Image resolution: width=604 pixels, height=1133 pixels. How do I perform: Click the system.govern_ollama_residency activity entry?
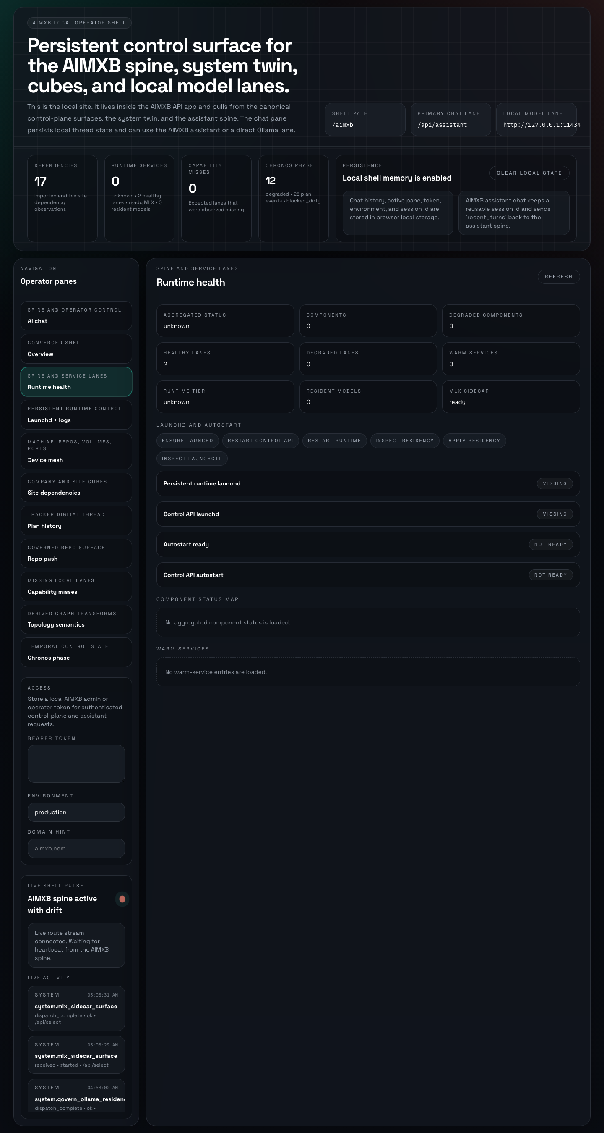pyautogui.click(x=76, y=1096)
